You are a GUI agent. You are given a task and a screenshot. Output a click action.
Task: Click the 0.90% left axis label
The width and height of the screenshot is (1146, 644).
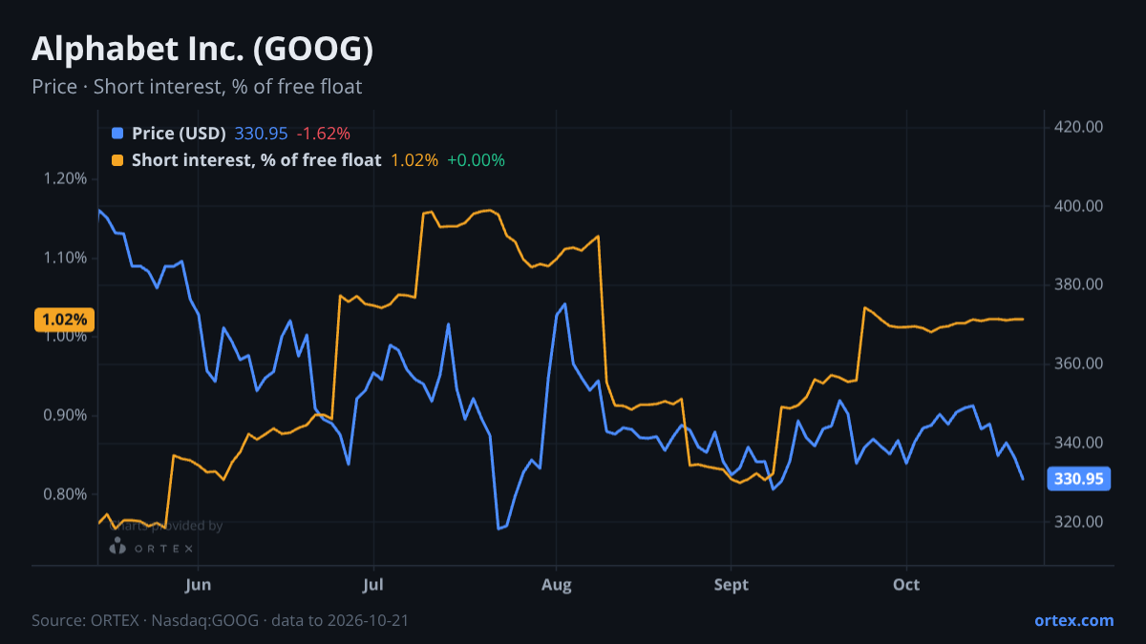click(64, 415)
